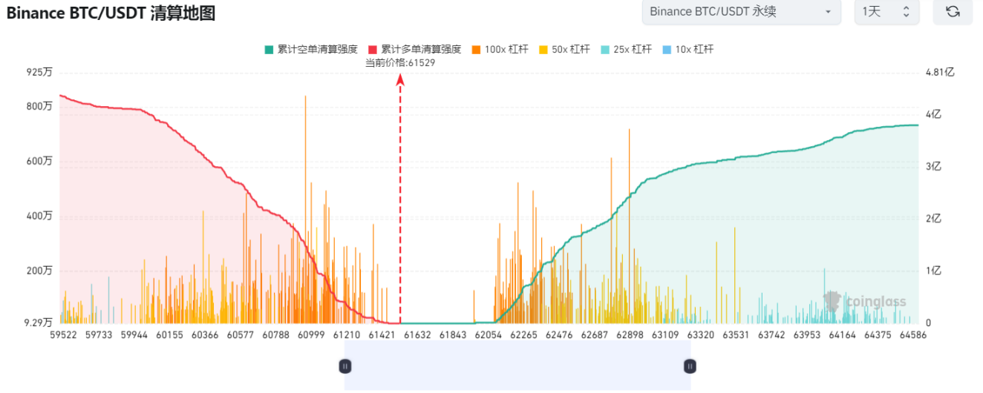Click the yellow 50x 杠杆 color swatch
The width and height of the screenshot is (983, 393).
543,50
